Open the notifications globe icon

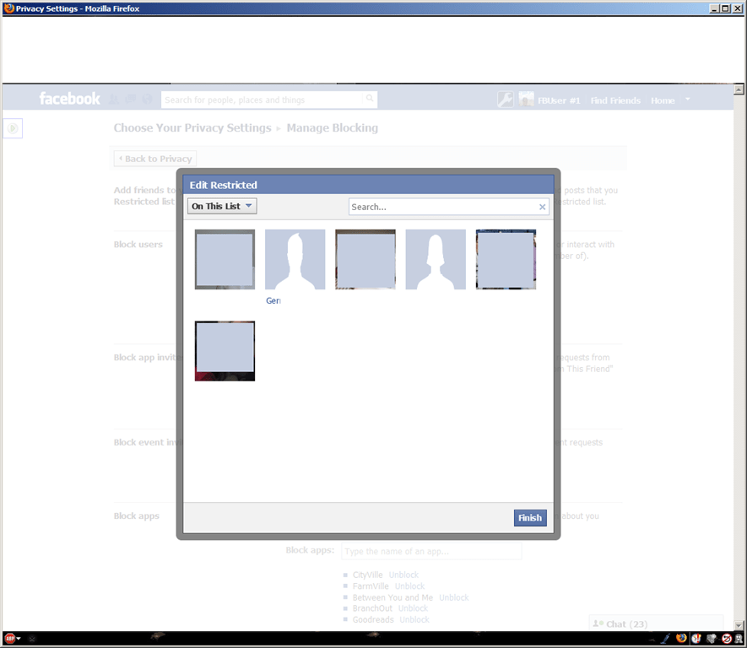click(146, 99)
